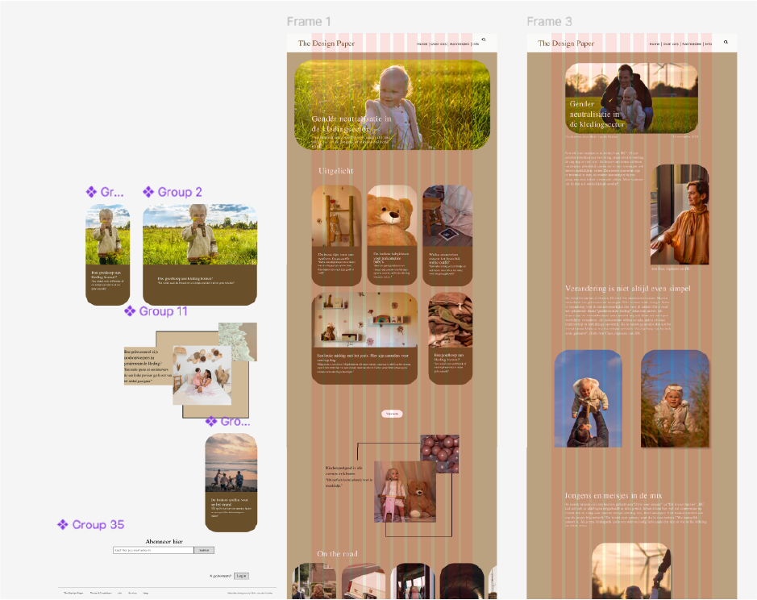
Task: Click Aanmelden in Frame 3 navigation
Action: [692, 44]
